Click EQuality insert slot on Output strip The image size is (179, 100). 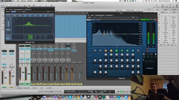[74, 51]
